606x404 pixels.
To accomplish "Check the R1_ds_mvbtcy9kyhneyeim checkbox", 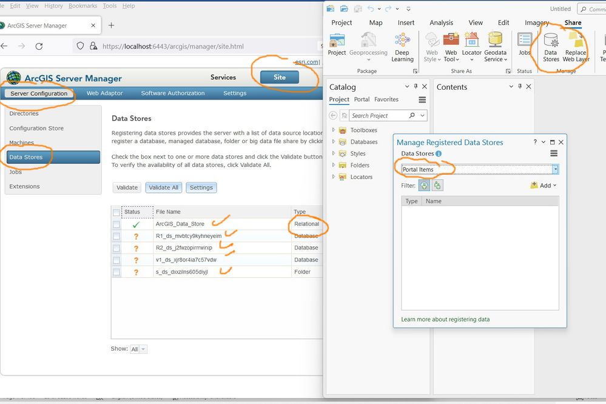I will [116, 236].
